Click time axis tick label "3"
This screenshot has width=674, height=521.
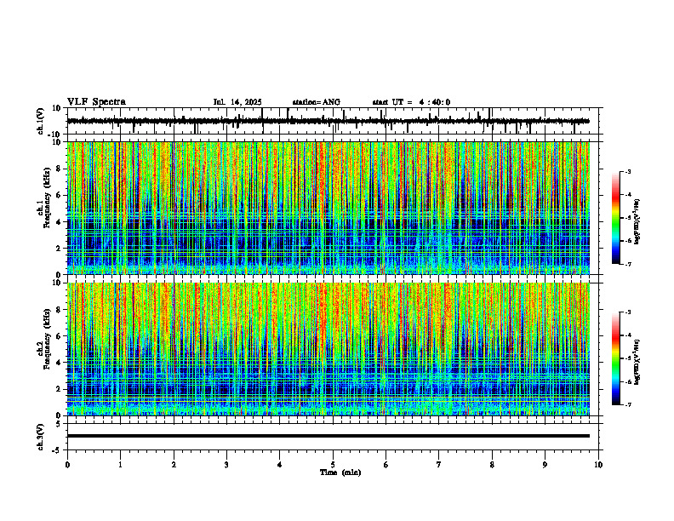click(226, 465)
